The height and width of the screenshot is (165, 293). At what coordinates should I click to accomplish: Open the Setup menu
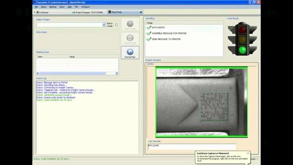click(x=43, y=7)
